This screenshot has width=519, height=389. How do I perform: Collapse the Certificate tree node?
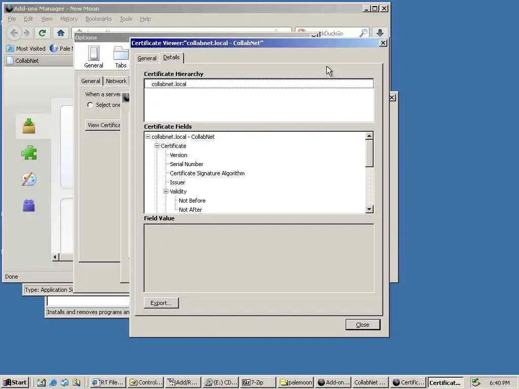point(157,146)
